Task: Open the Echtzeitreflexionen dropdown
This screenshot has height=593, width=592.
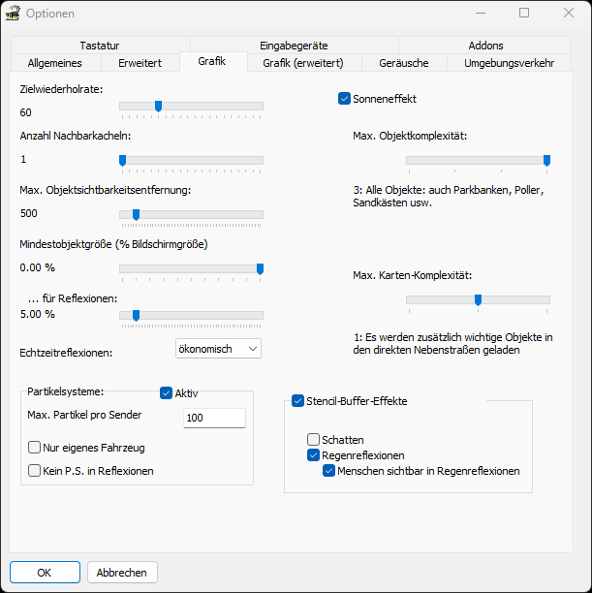Action: (x=218, y=348)
